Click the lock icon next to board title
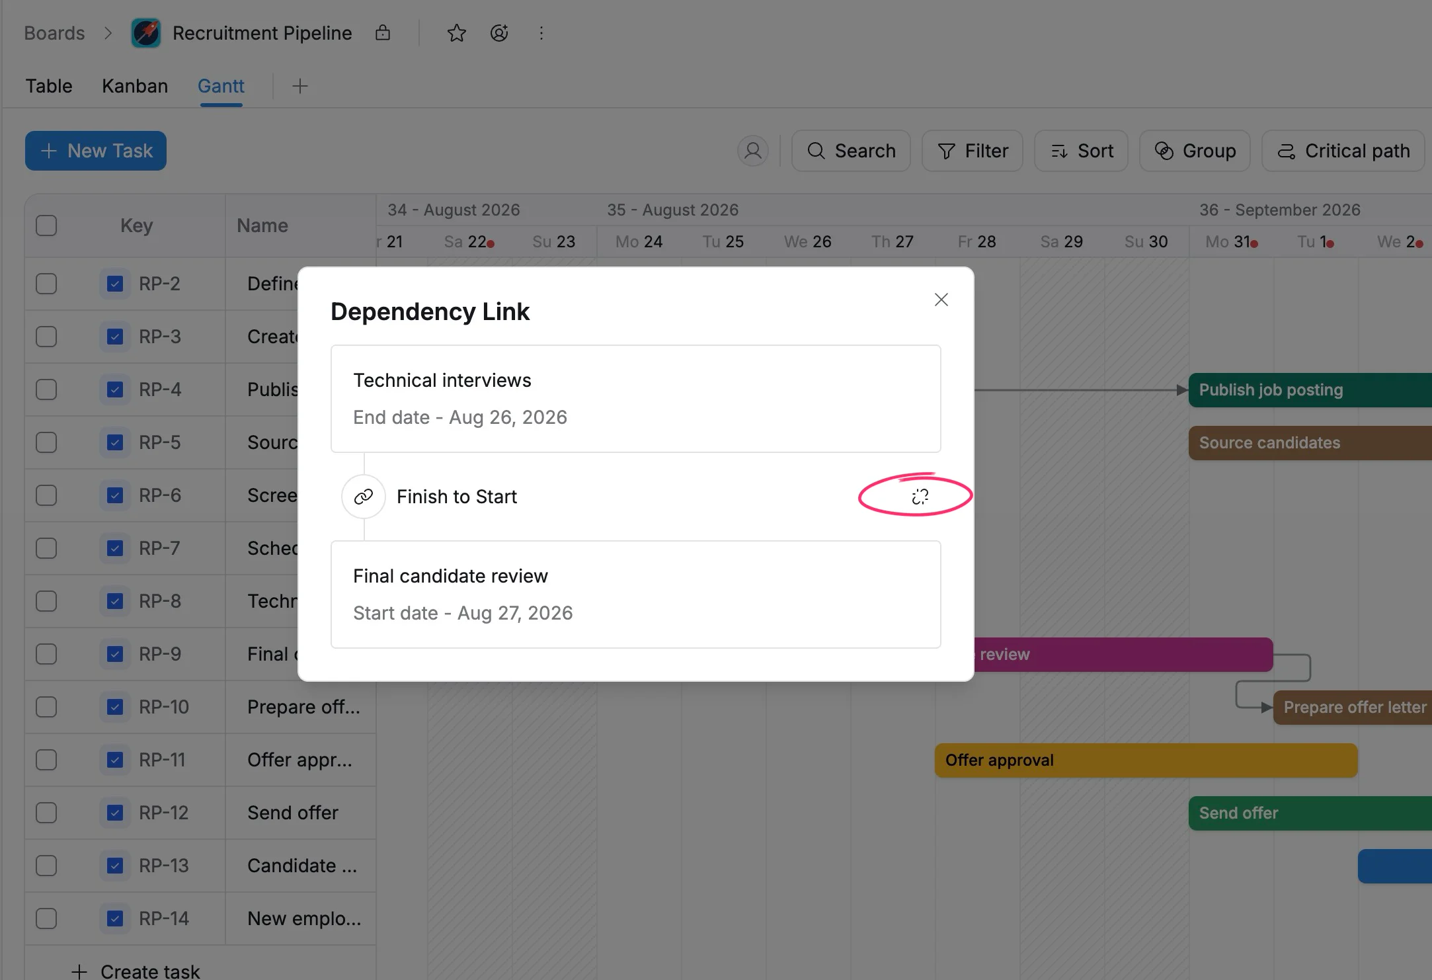This screenshot has height=980, width=1432. coord(383,32)
